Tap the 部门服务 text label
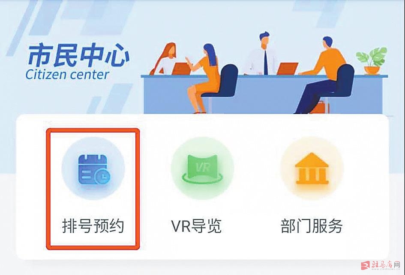 click(312, 226)
